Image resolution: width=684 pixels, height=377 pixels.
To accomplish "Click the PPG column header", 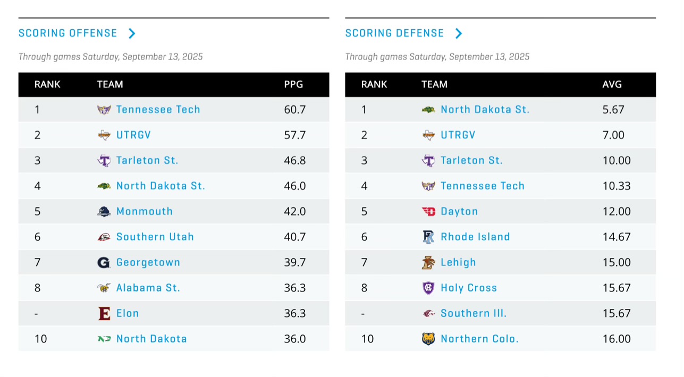I will click(x=293, y=84).
